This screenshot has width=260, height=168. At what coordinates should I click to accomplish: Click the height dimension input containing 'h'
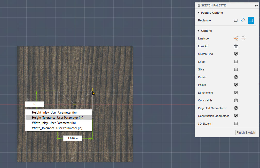tap(35, 104)
